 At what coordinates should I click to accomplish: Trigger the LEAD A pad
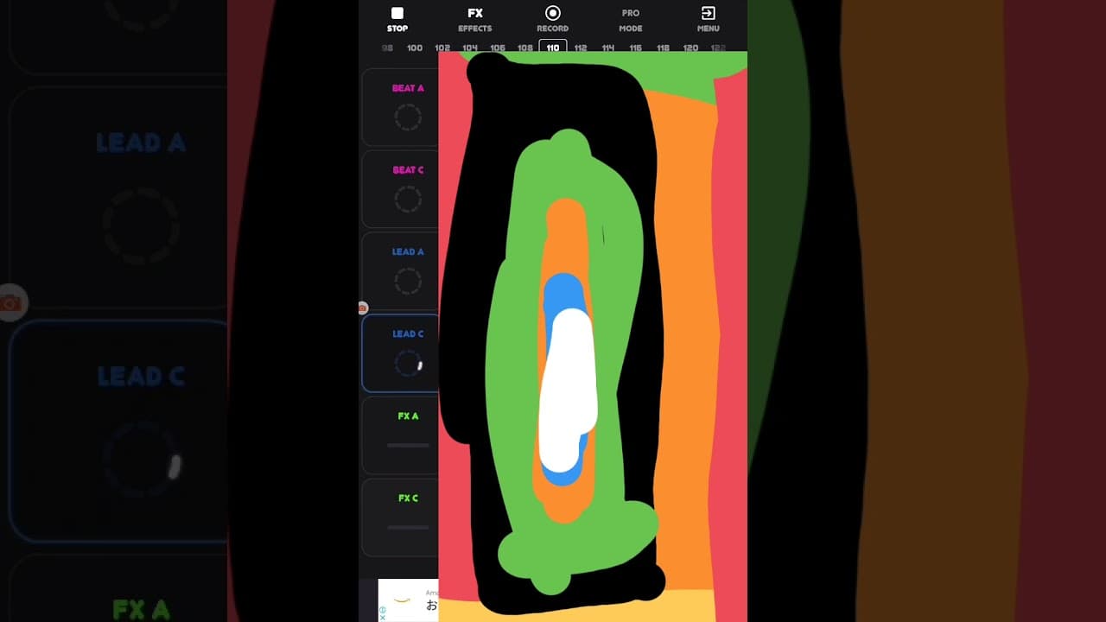click(x=401, y=271)
